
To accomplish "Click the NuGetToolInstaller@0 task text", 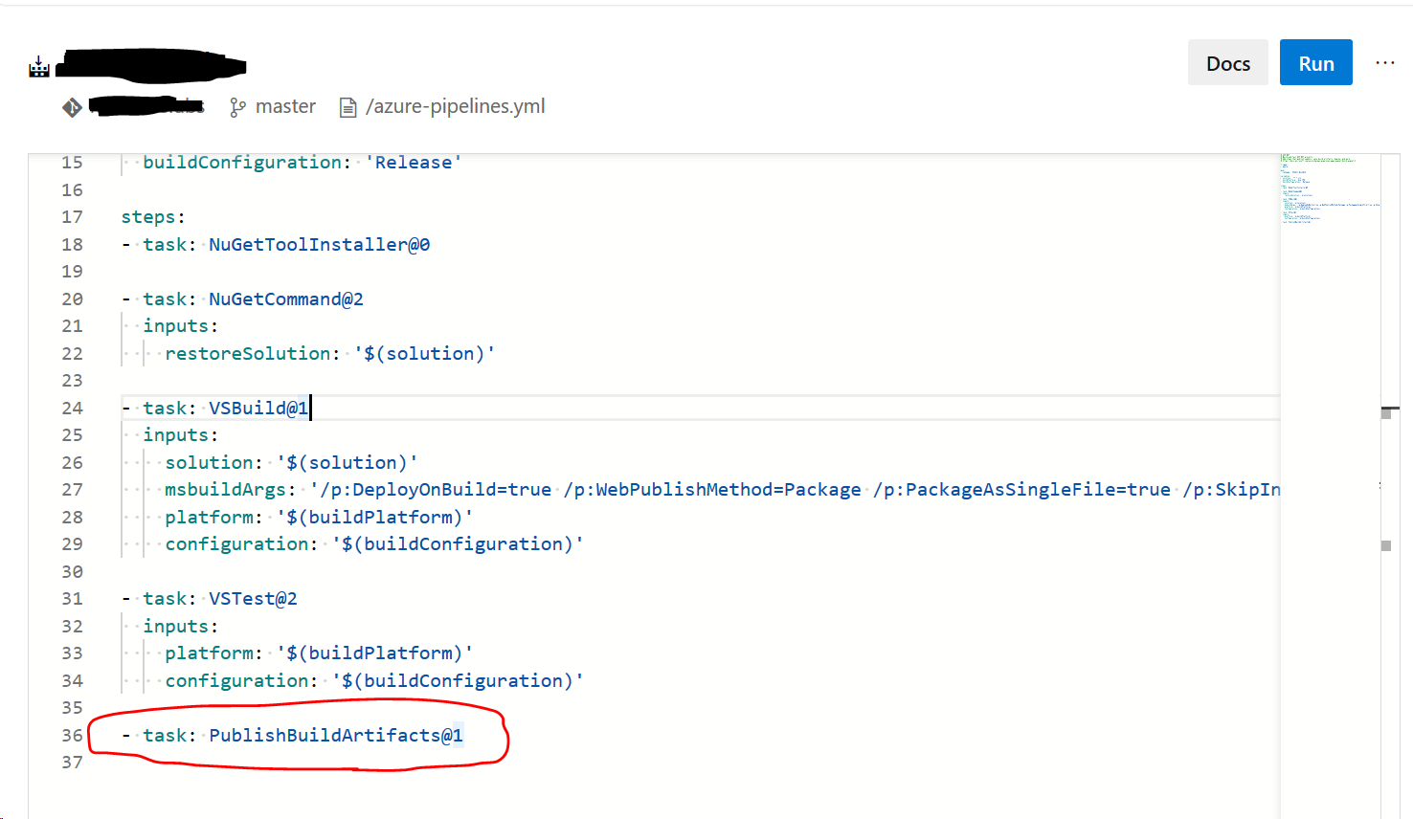I will click(319, 245).
